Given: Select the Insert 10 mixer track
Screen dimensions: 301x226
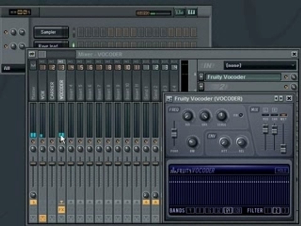Looking at the screenshot, I should coord(127,81).
